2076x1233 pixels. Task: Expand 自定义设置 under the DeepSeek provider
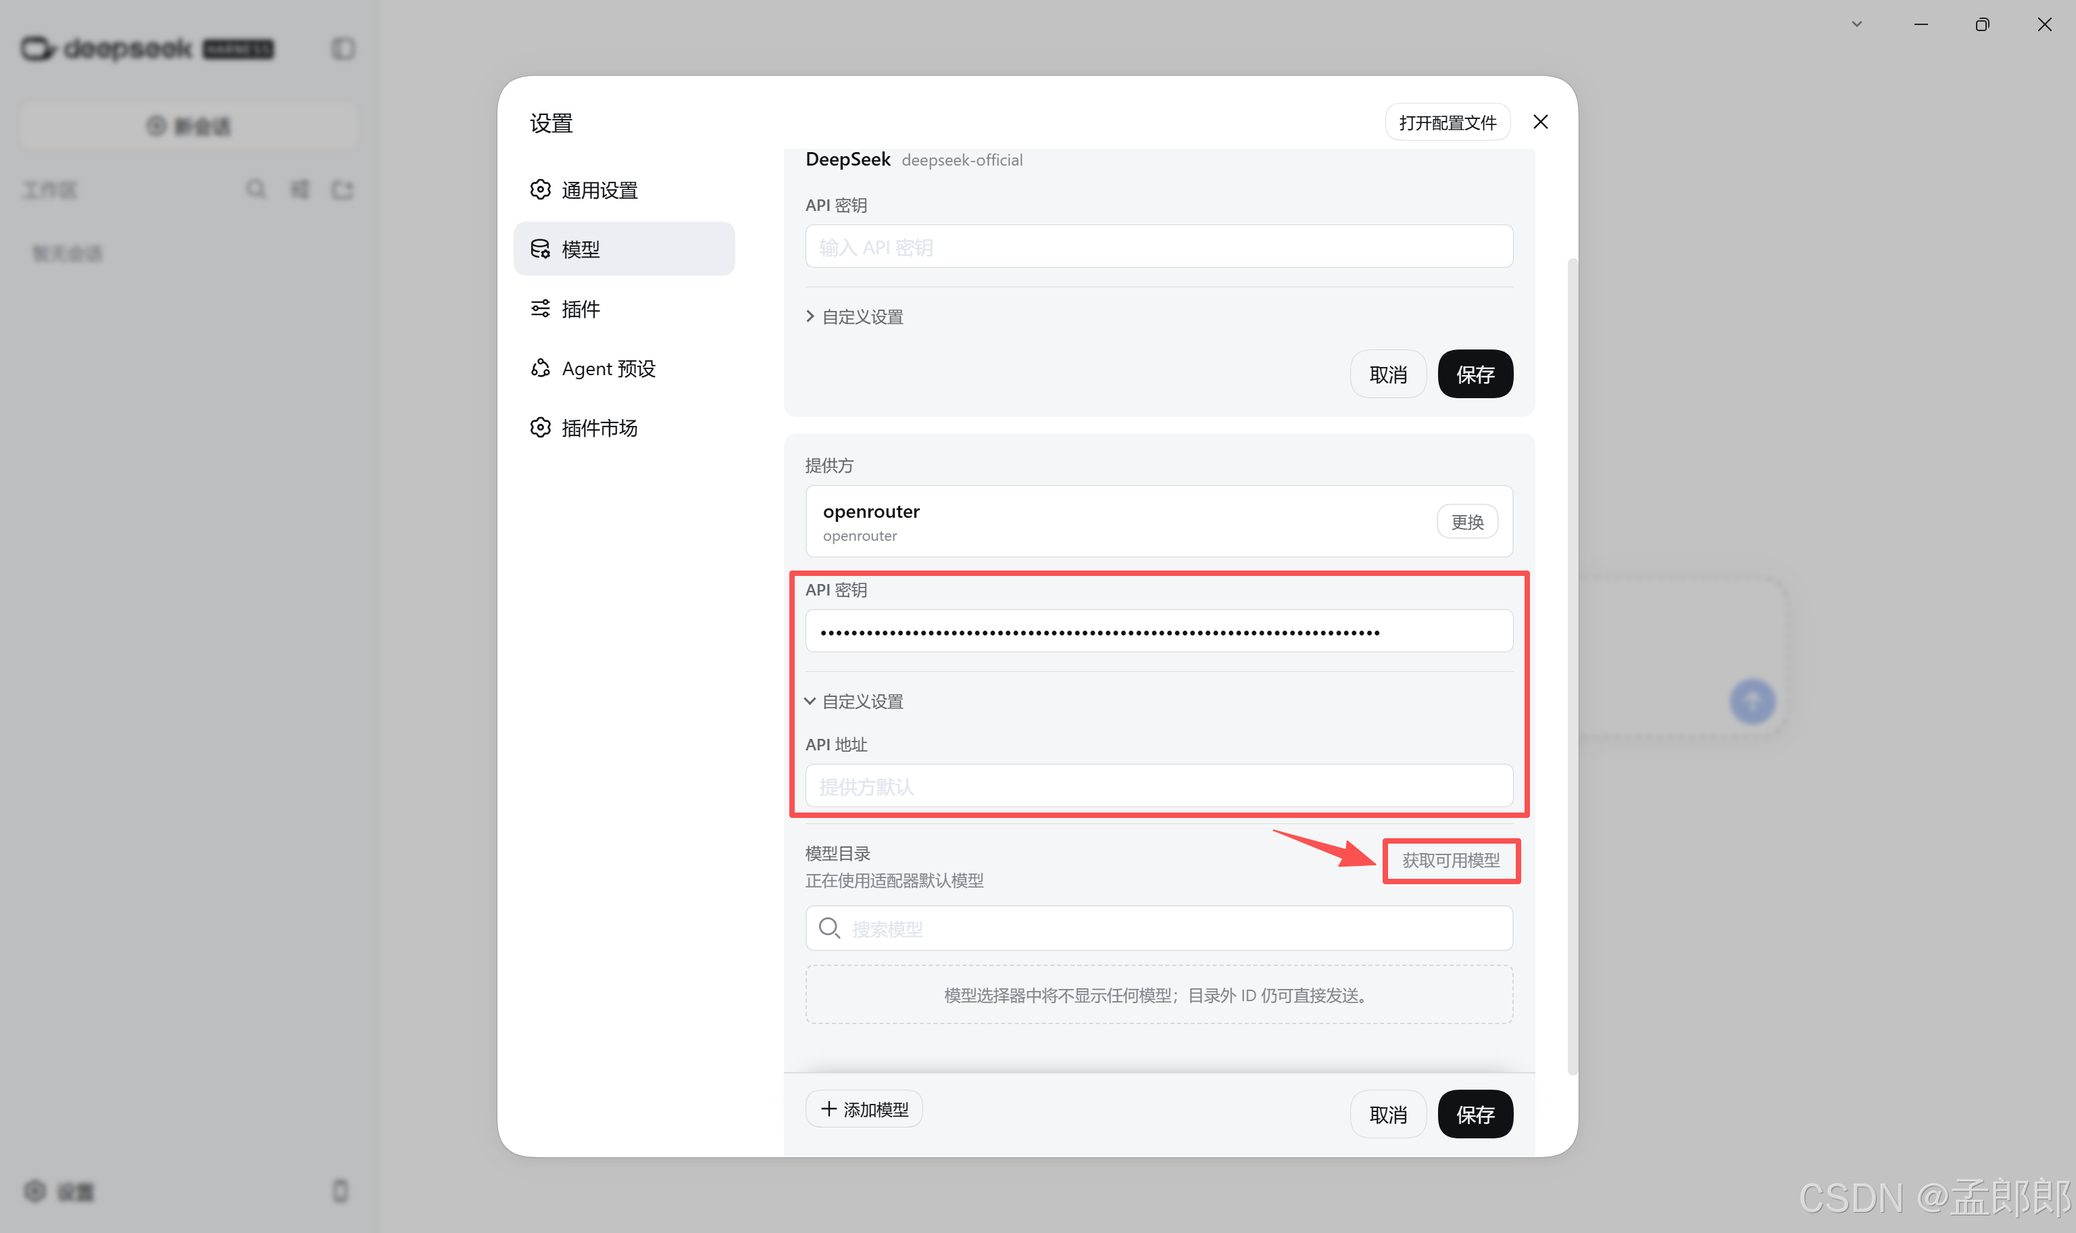point(854,316)
